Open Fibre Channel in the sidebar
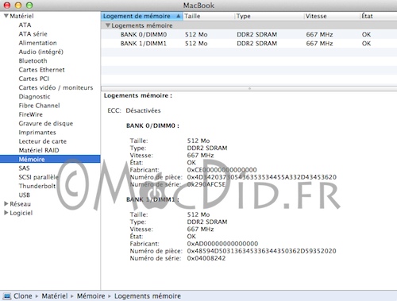 coord(39,106)
